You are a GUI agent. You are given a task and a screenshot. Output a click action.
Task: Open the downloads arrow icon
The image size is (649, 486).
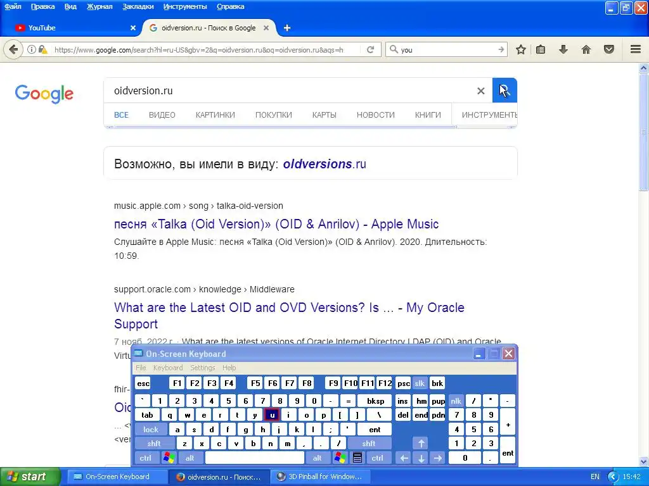(563, 49)
